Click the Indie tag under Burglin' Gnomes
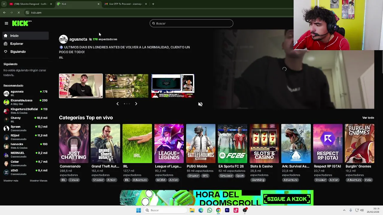 click(x=368, y=180)
